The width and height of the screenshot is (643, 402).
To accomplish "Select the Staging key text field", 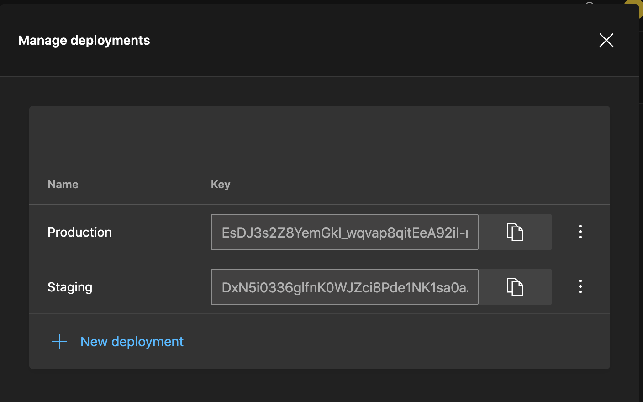I will click(344, 287).
